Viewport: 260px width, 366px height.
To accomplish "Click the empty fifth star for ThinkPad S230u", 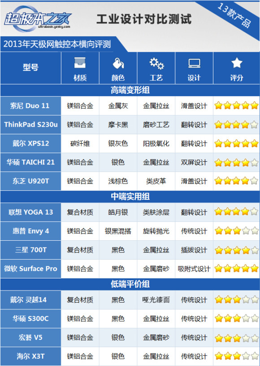I will pyautogui.click(x=255, y=125).
